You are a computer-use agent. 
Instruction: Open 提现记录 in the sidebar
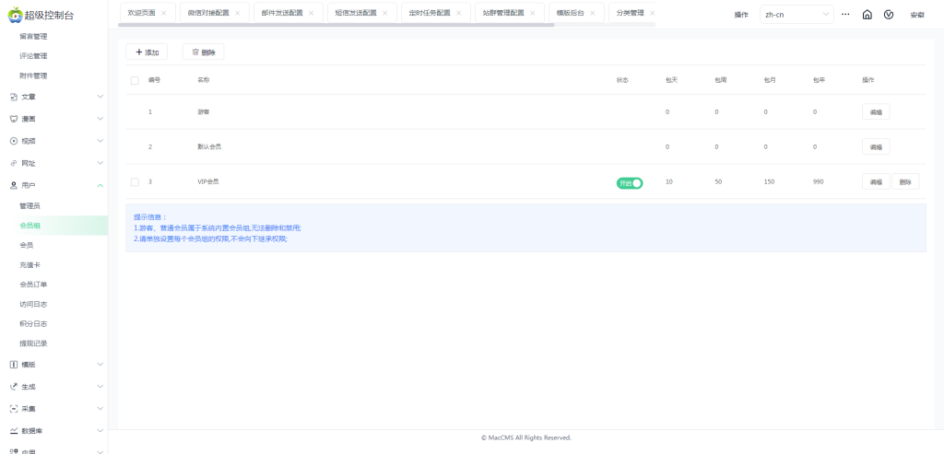coord(34,344)
